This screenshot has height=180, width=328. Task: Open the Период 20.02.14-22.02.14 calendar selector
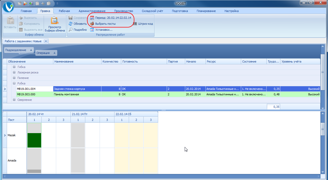click(110, 18)
